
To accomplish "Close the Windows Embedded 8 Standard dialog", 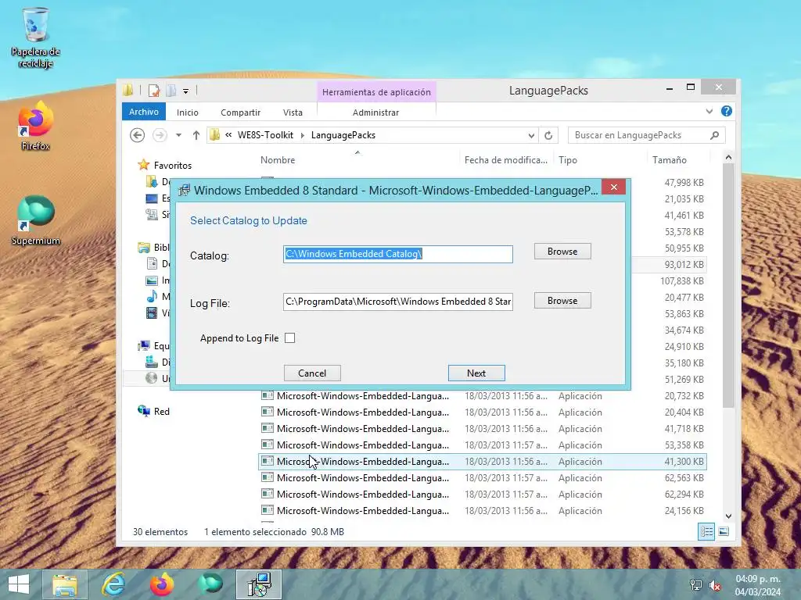I will click(613, 187).
